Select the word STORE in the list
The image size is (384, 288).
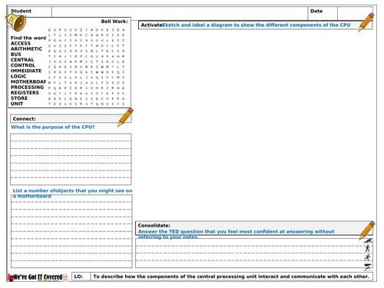coord(19,98)
